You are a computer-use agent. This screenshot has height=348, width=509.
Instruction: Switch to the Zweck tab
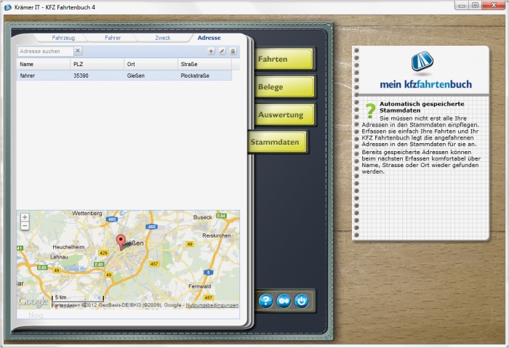pyautogui.click(x=163, y=38)
